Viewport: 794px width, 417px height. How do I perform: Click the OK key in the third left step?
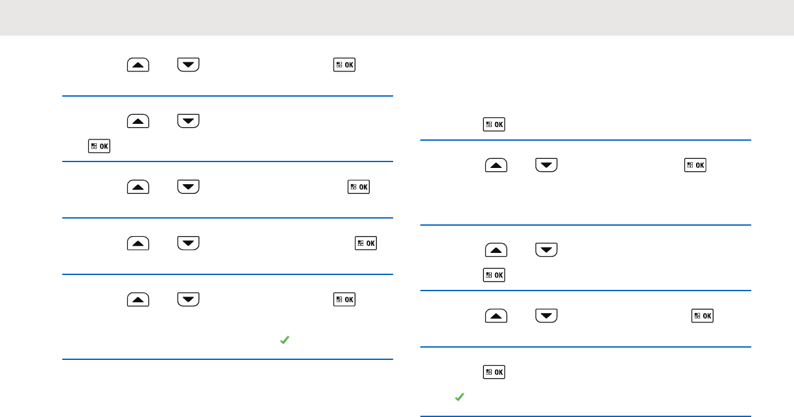(x=359, y=187)
